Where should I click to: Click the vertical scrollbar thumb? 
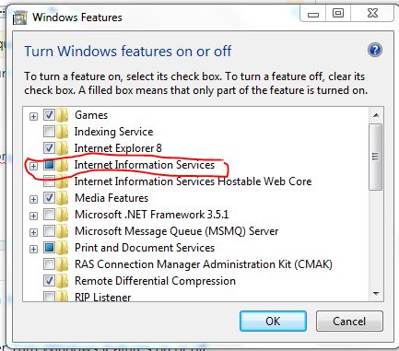376,157
